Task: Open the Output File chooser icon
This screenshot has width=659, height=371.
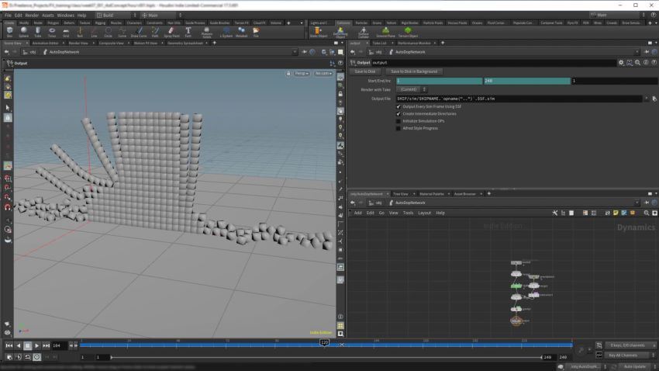Action: click(654, 99)
